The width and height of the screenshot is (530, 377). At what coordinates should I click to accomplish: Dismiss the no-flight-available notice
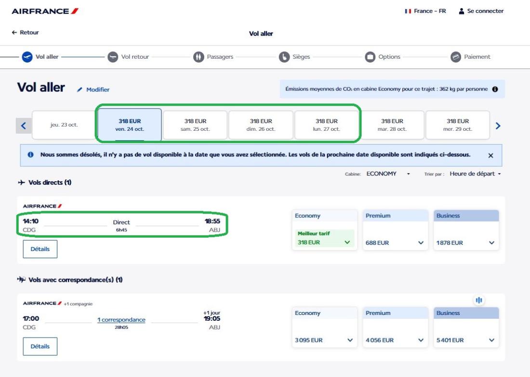[490, 156]
